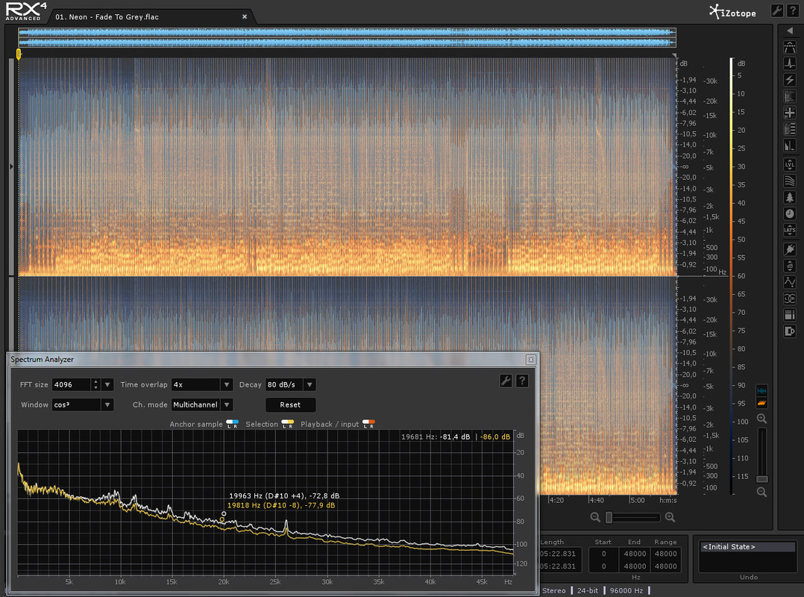Zoom out the timeline horizontally
This screenshot has height=597, width=804.
595,517
